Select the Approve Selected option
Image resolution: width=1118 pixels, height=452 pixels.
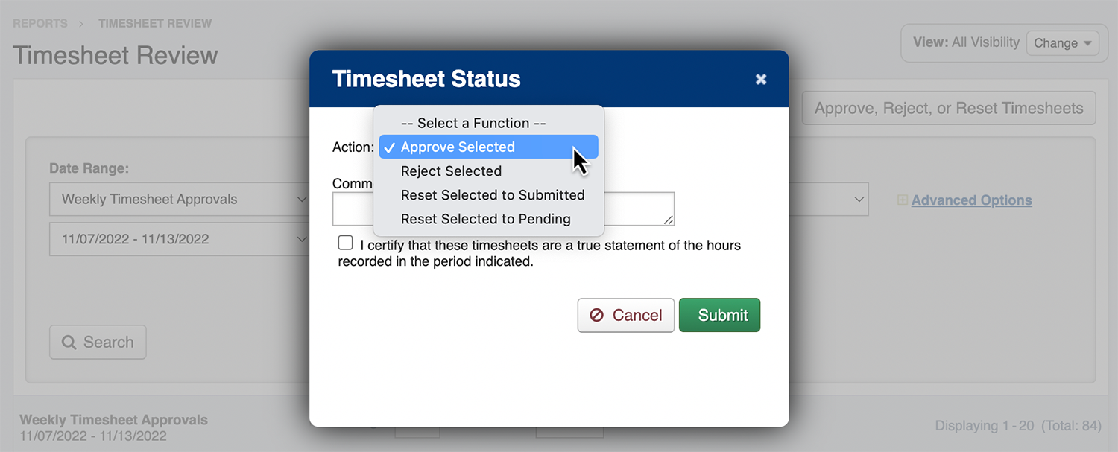458,147
